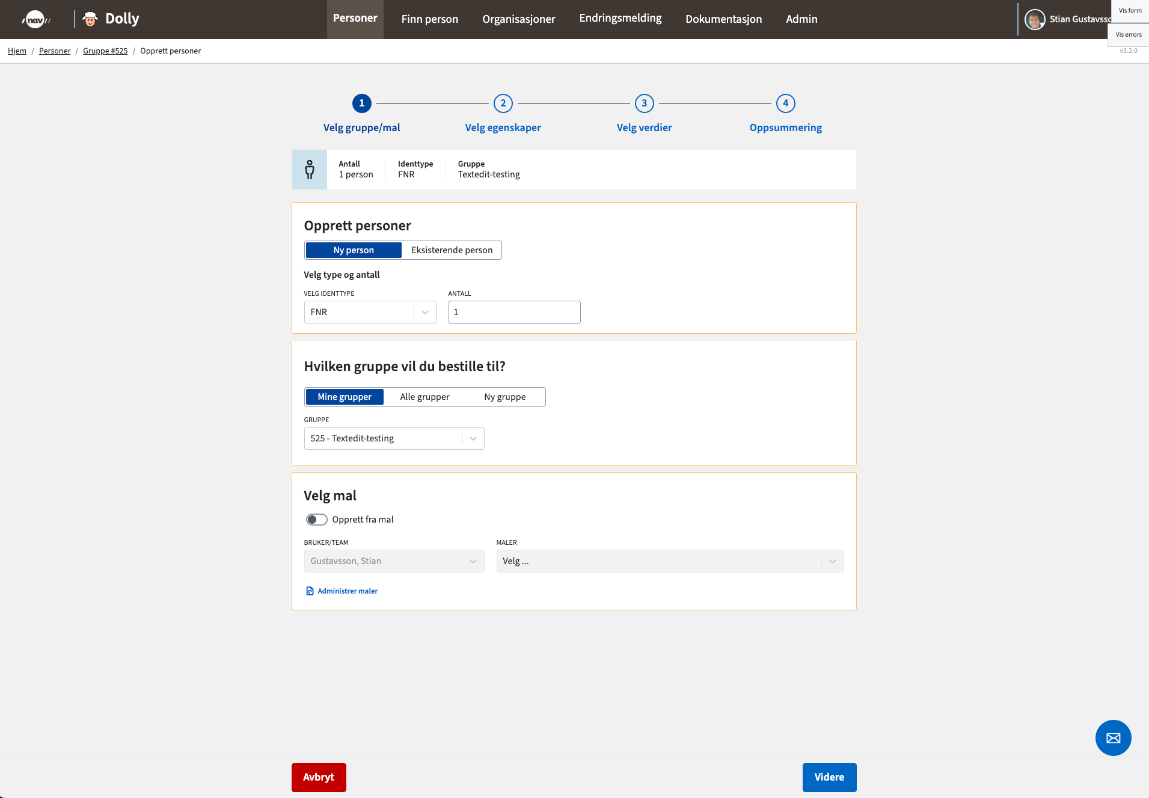
Task: Enable the Opprett fra mal switch
Action: [x=316, y=520]
